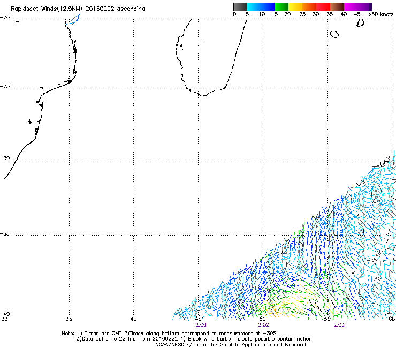Click the '-25' latitude axis label
396x348 pixels.
tap(5, 87)
